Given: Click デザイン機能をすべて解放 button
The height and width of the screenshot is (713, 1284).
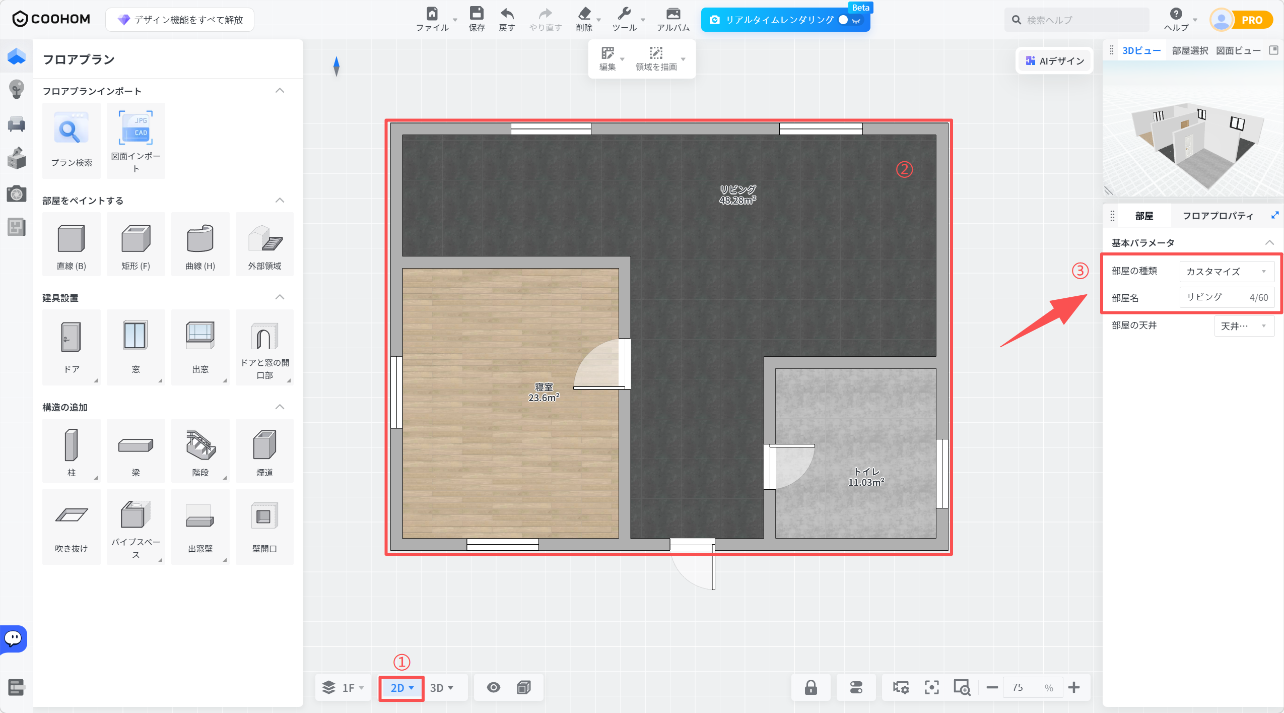Looking at the screenshot, I should (180, 20).
